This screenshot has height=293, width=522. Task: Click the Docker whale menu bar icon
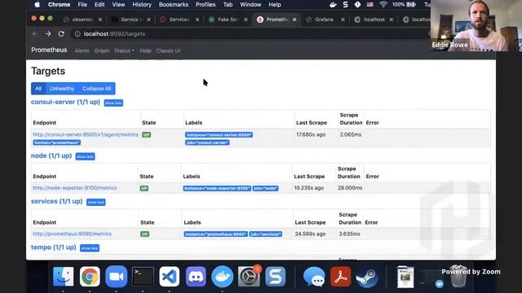click(x=333, y=5)
